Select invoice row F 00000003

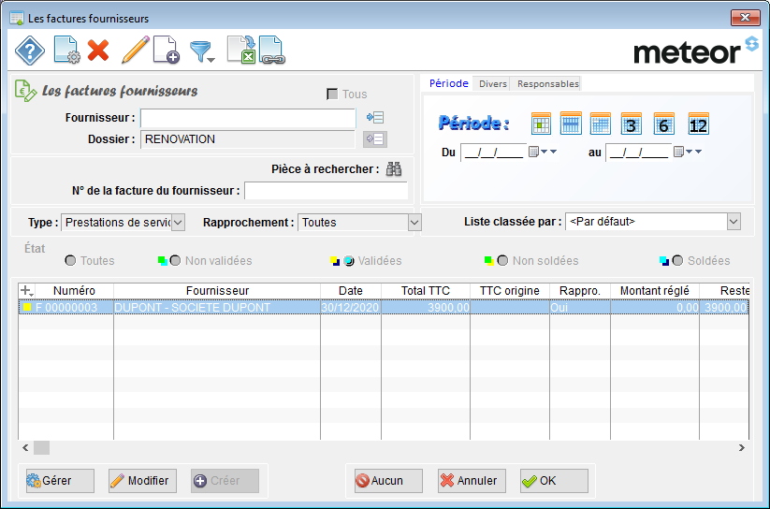click(x=384, y=308)
